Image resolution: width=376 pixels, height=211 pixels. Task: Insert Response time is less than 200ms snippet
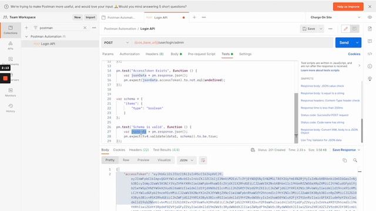[x=322, y=108]
